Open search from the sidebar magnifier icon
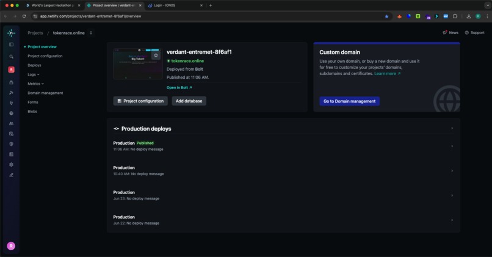This screenshot has height=257, width=492. click(x=12, y=57)
